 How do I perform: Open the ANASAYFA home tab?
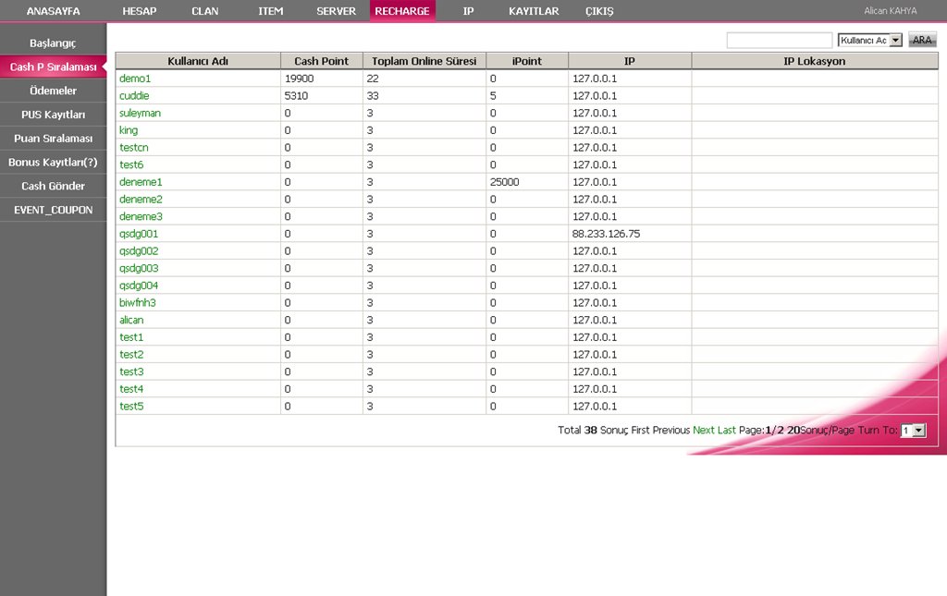[54, 11]
